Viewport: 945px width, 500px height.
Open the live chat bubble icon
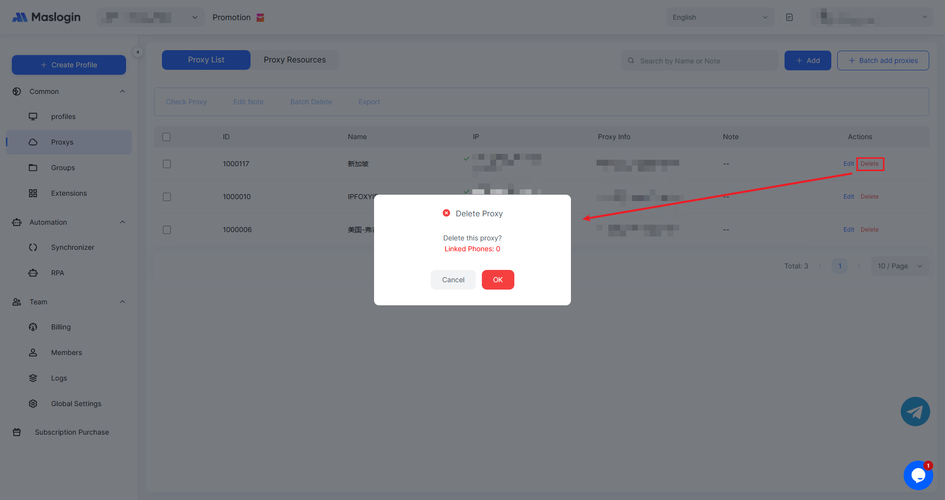point(918,475)
